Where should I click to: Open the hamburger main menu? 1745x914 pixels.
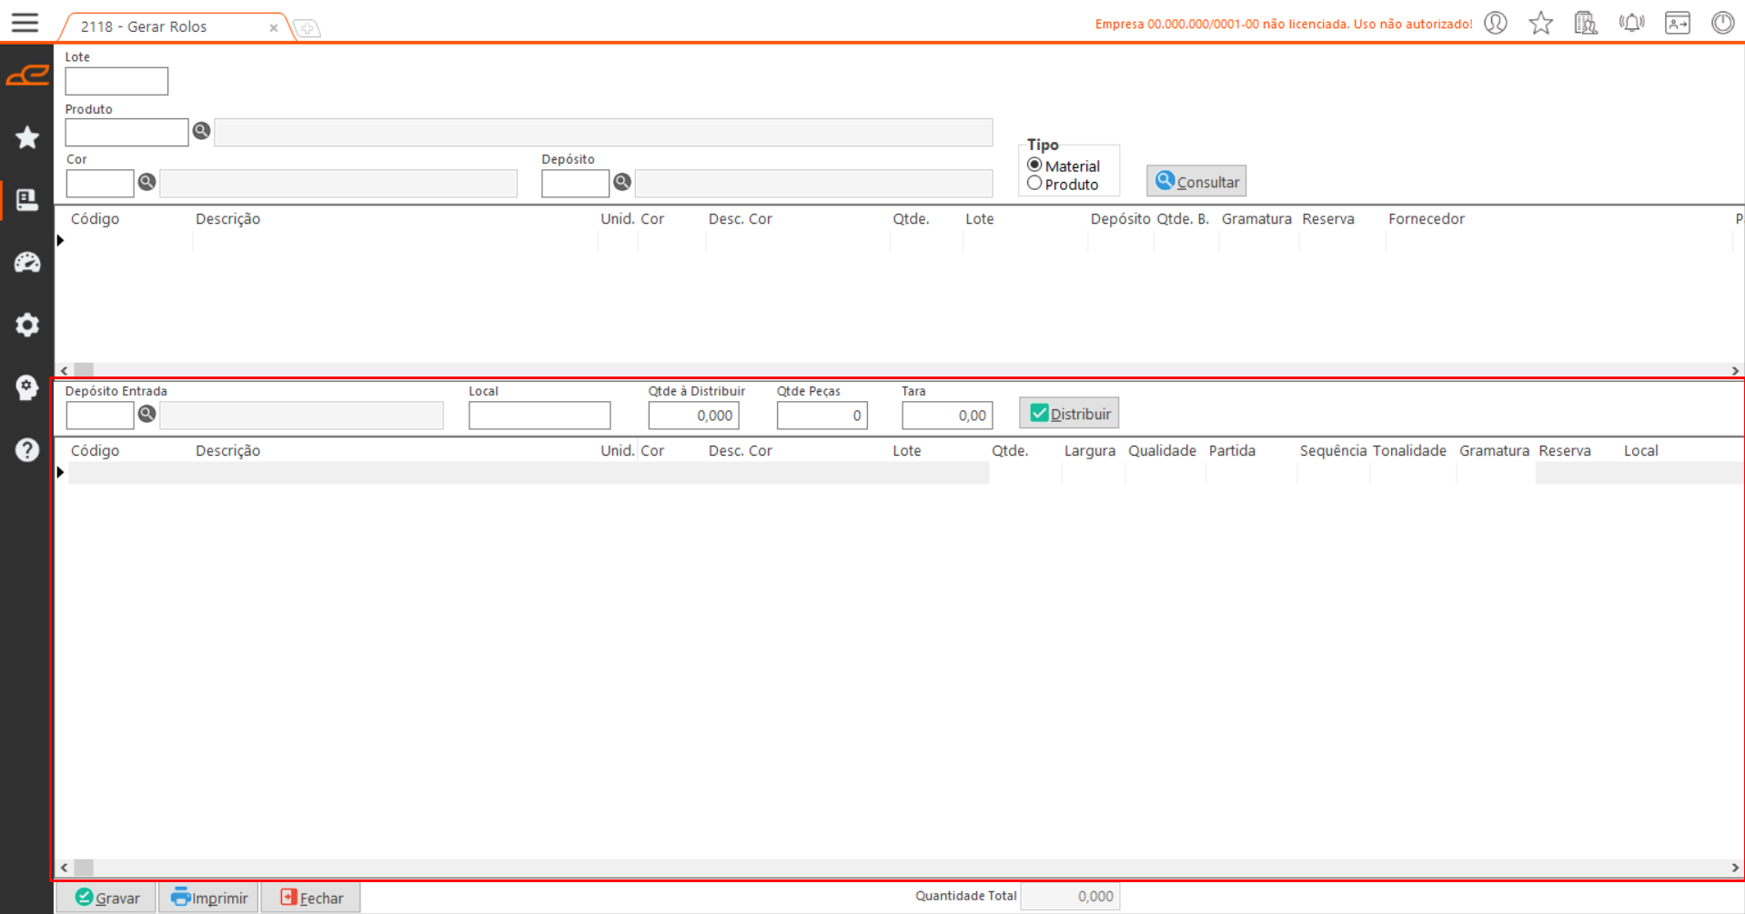(x=25, y=23)
